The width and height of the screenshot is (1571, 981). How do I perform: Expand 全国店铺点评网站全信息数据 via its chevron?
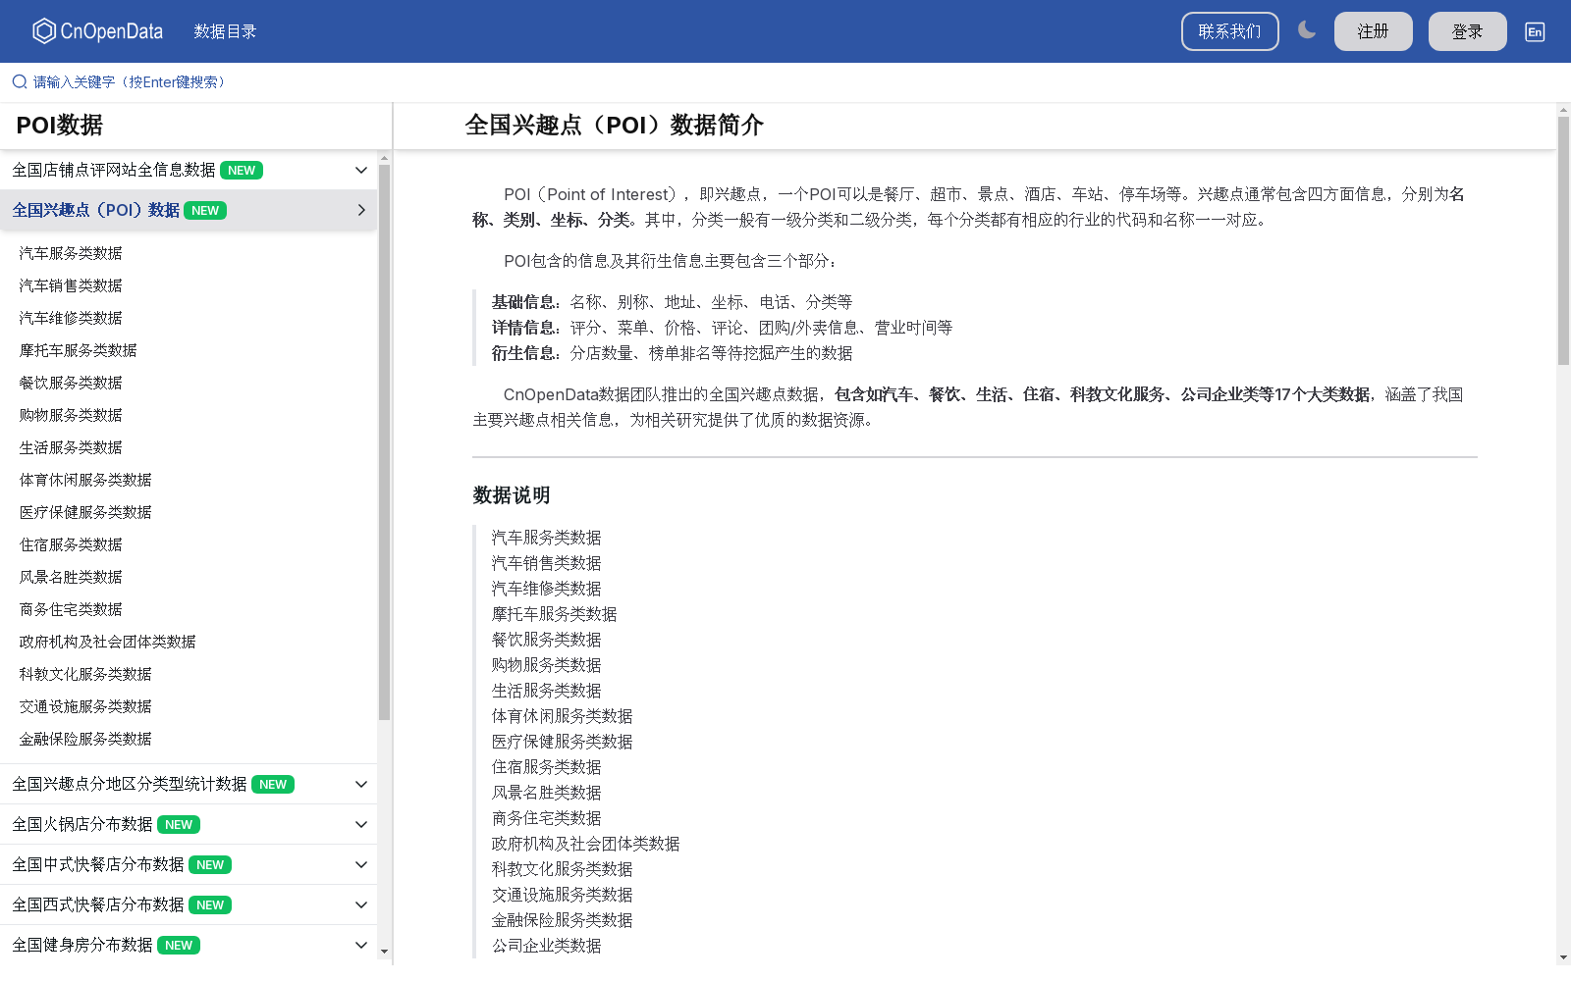click(360, 170)
